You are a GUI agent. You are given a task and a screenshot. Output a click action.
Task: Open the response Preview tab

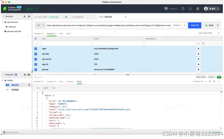(x=70, y=82)
